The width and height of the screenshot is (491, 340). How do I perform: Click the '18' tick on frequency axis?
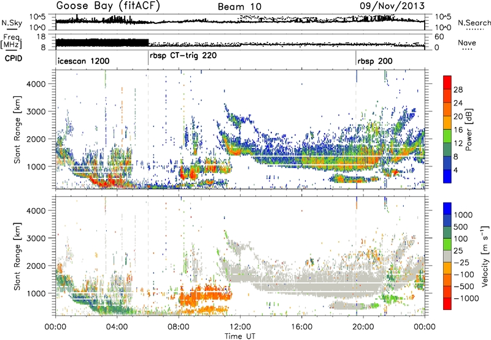41,37
